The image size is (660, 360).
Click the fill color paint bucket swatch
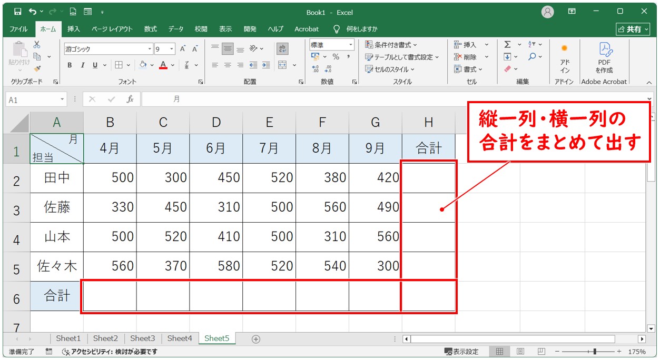point(142,65)
